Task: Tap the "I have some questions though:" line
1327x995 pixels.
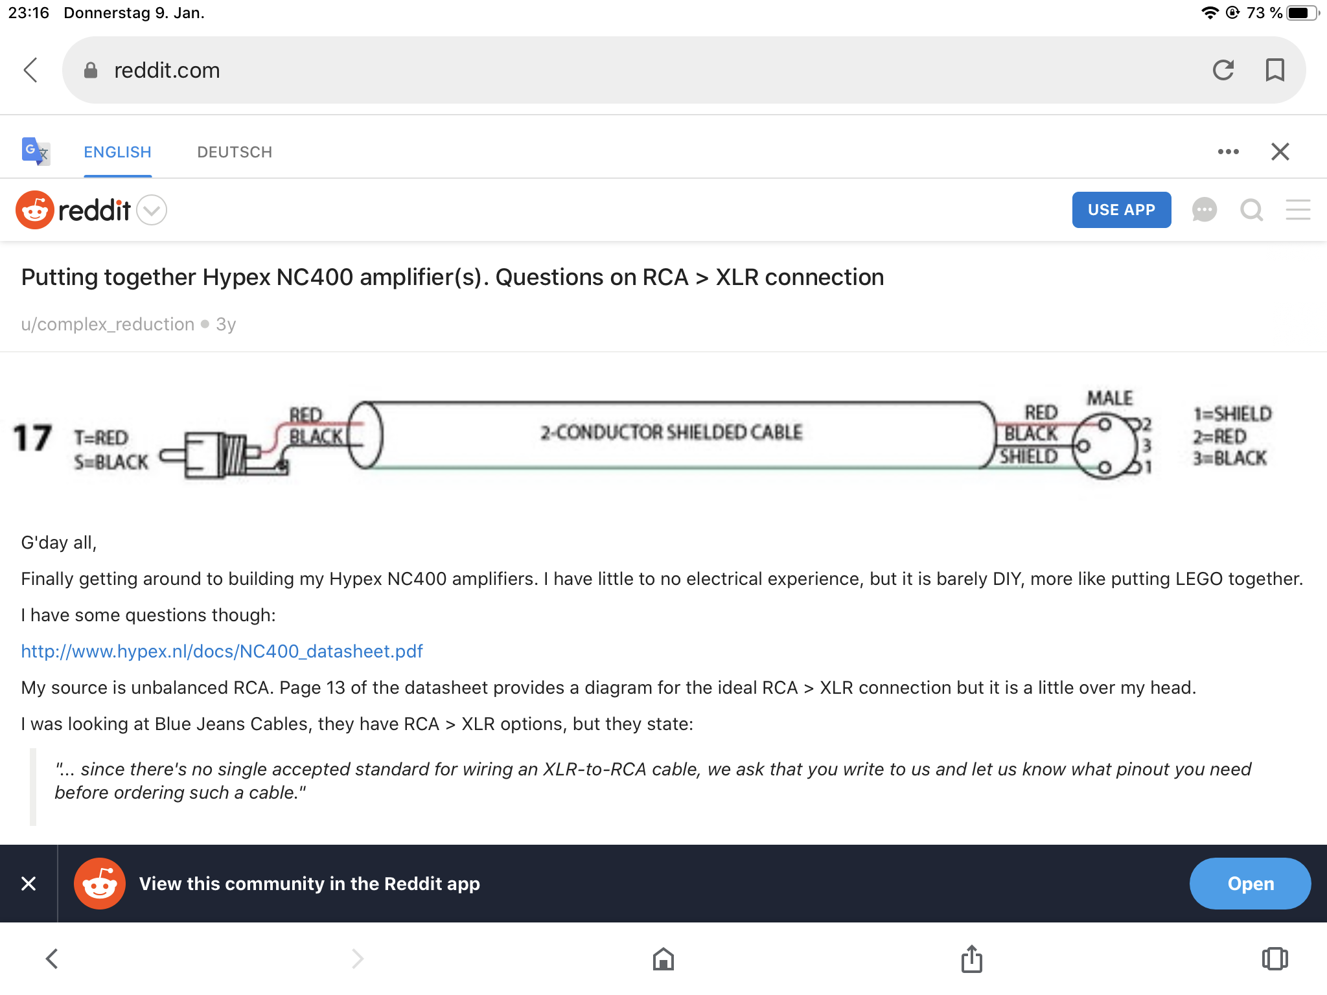Action: tap(148, 615)
